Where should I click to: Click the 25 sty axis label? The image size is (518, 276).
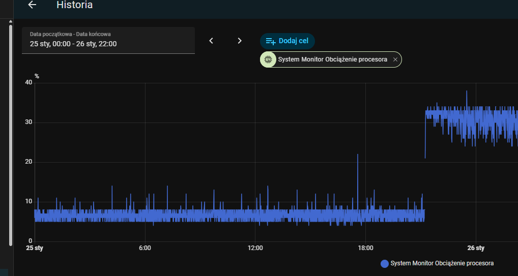point(35,248)
